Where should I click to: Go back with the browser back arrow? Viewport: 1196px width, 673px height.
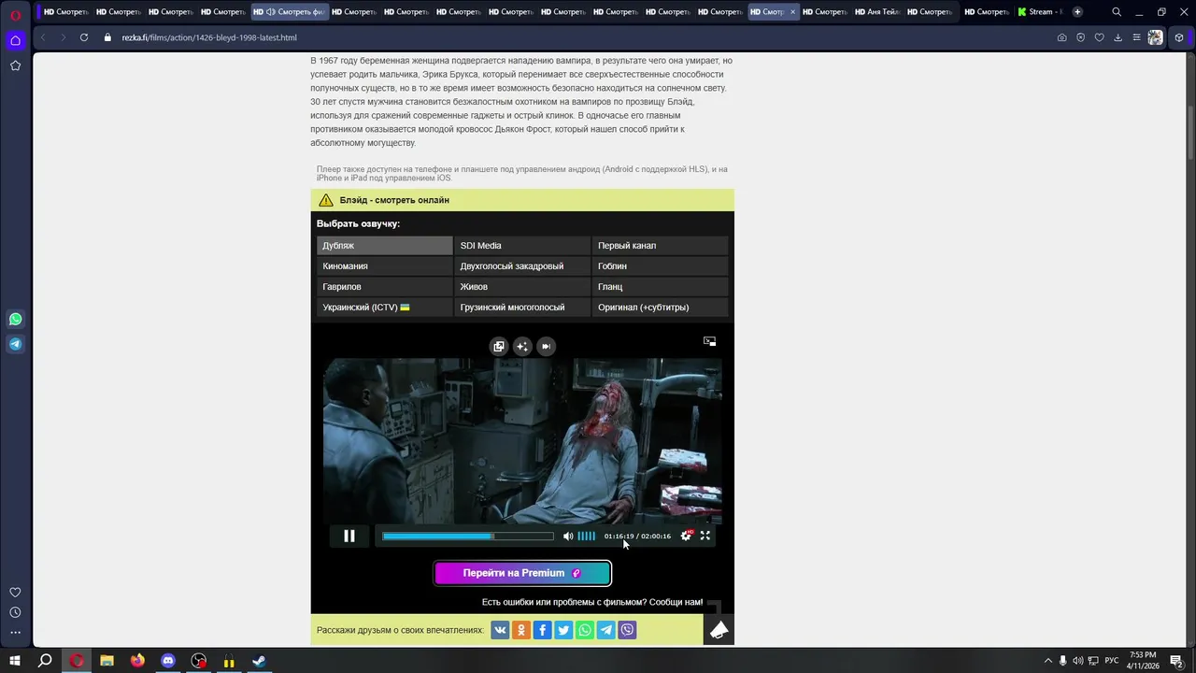43,37
